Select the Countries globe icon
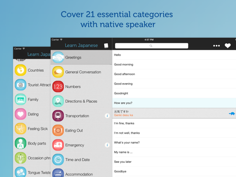The width and height of the screenshot is (236, 177). click(x=21, y=70)
